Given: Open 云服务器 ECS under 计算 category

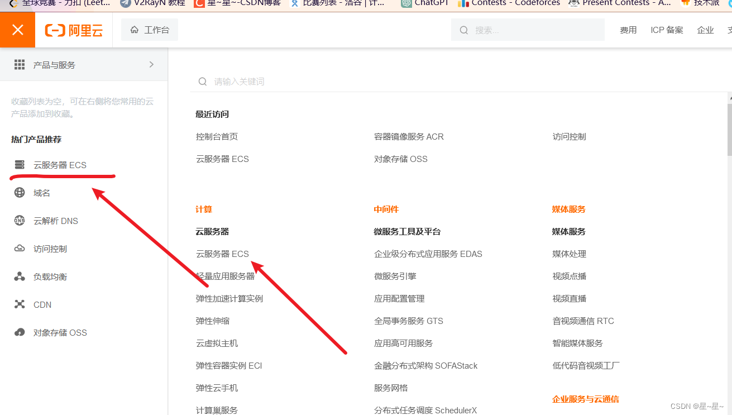Looking at the screenshot, I should coord(222,254).
